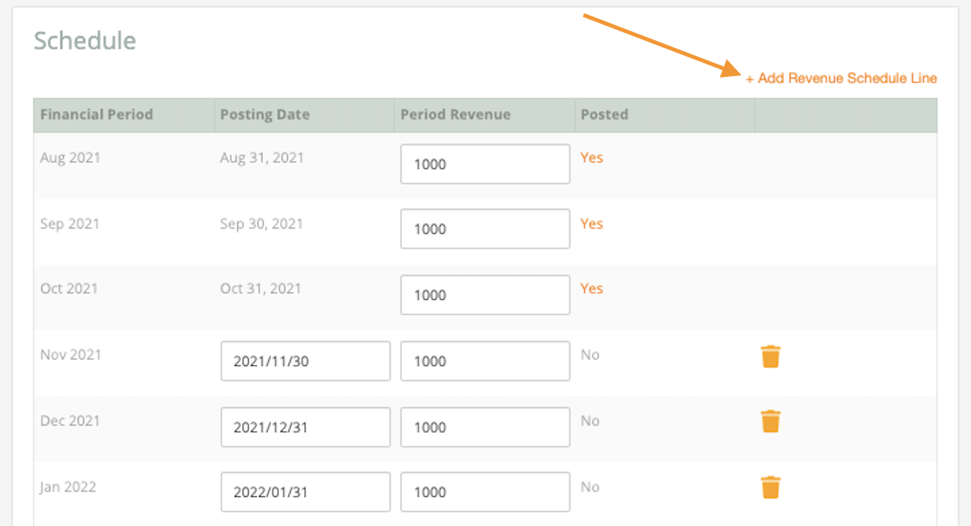Click the Aug 31, 2021 posting date
The image size is (971, 526).
pyautogui.click(x=262, y=159)
